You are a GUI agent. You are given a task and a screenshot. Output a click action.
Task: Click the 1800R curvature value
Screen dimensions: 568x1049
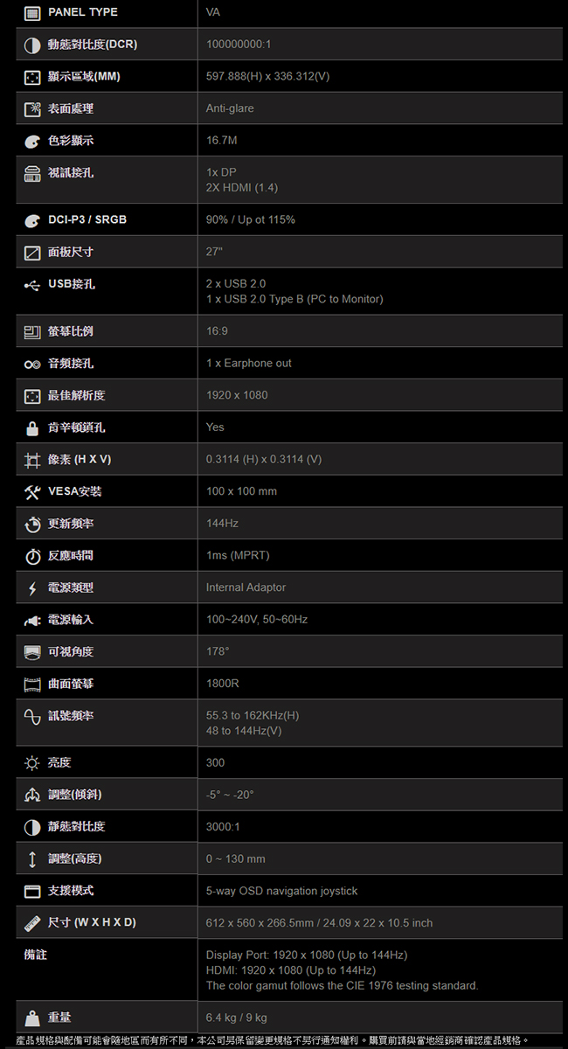tap(223, 683)
